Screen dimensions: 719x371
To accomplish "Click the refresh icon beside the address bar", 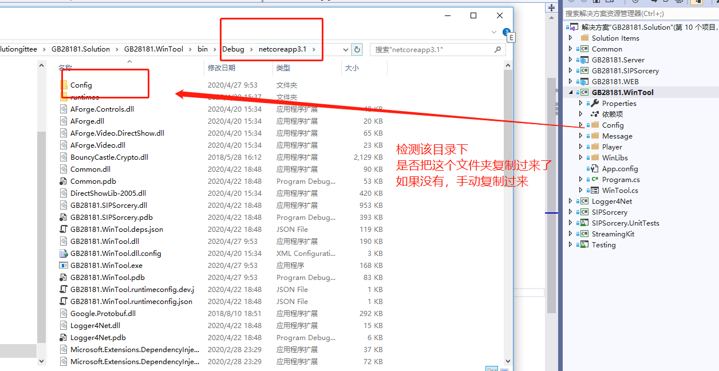I will pos(357,50).
